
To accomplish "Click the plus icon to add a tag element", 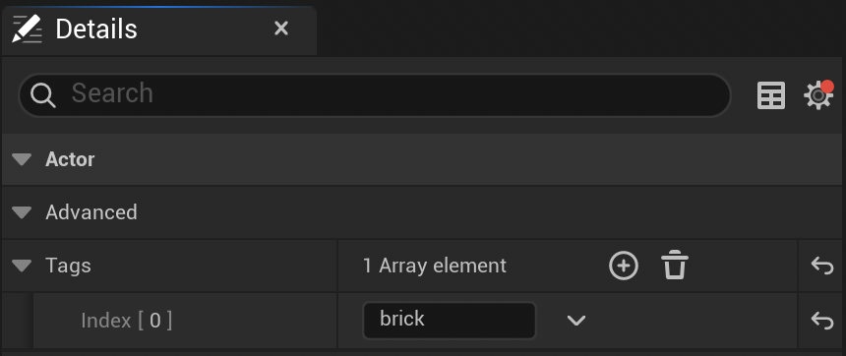I will click(623, 266).
